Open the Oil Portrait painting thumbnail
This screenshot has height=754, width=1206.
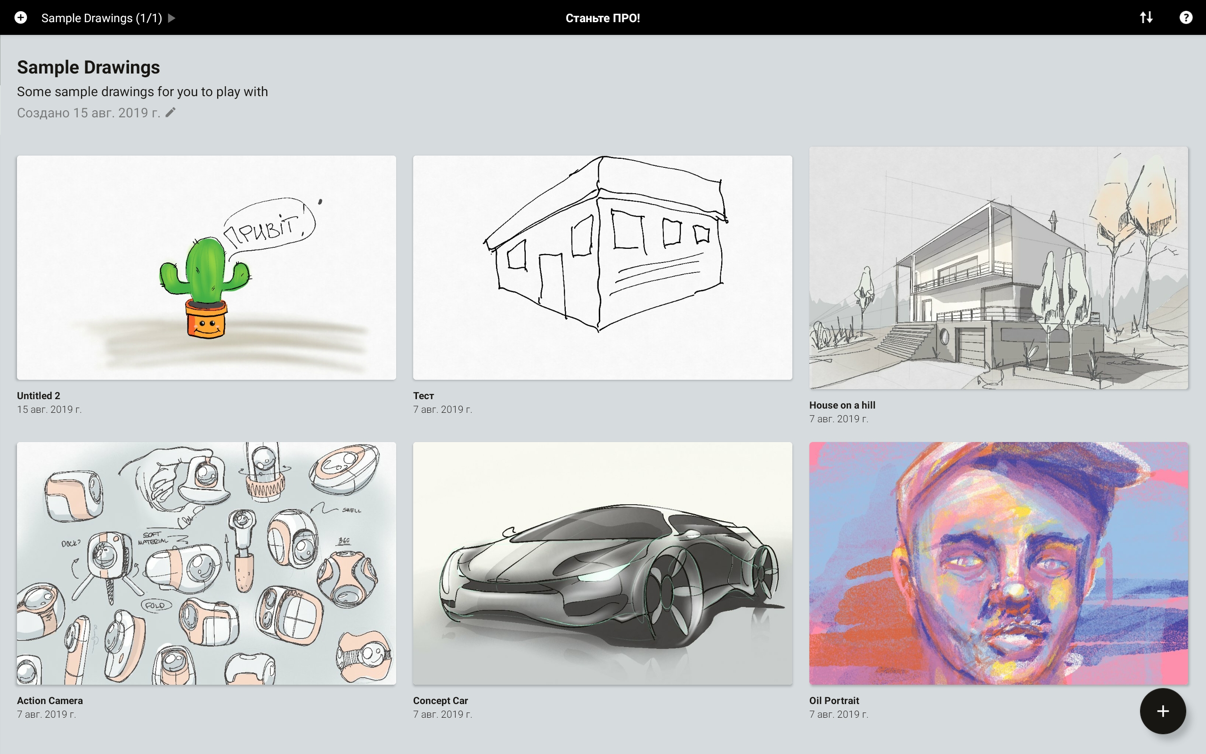998,563
